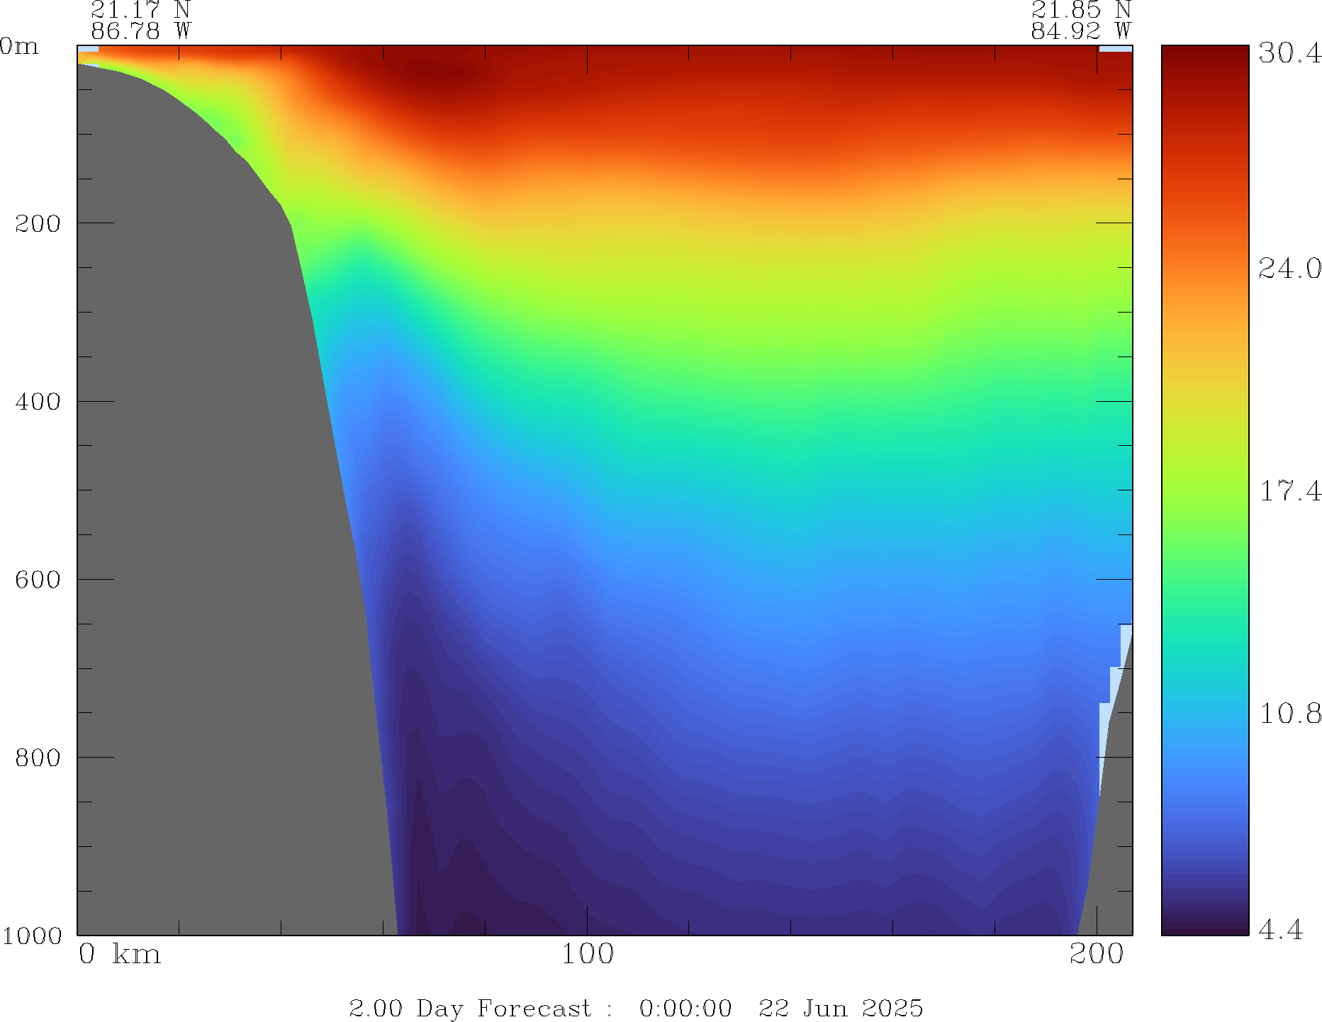Screen dimensions: 1322x1022
Task: Click the 0 km distance axis label
Action: point(119,955)
